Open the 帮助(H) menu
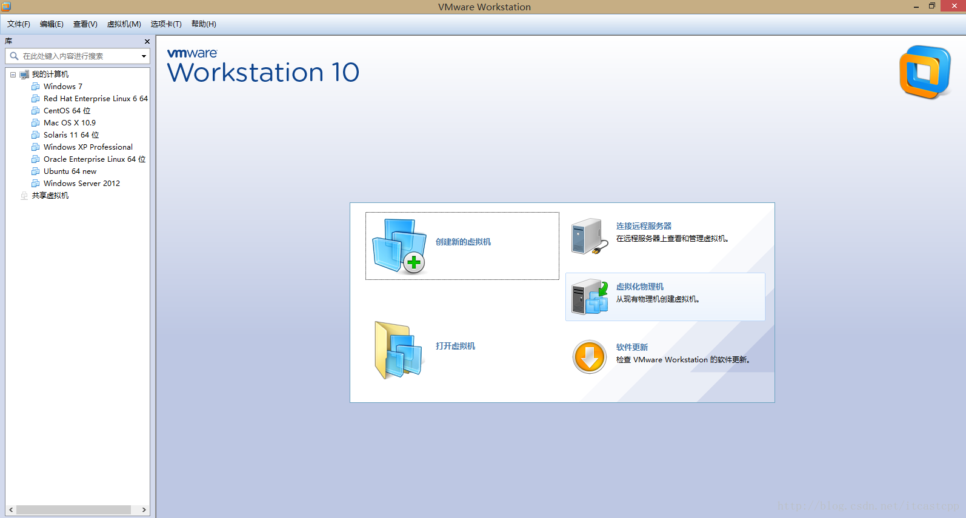966x518 pixels. pos(204,24)
